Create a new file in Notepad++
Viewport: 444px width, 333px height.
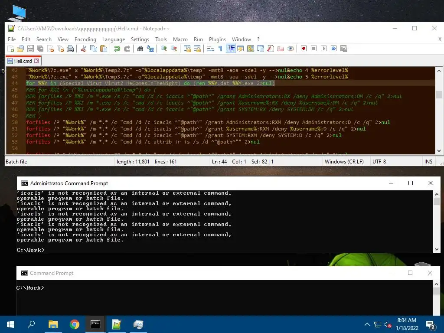point(11,49)
